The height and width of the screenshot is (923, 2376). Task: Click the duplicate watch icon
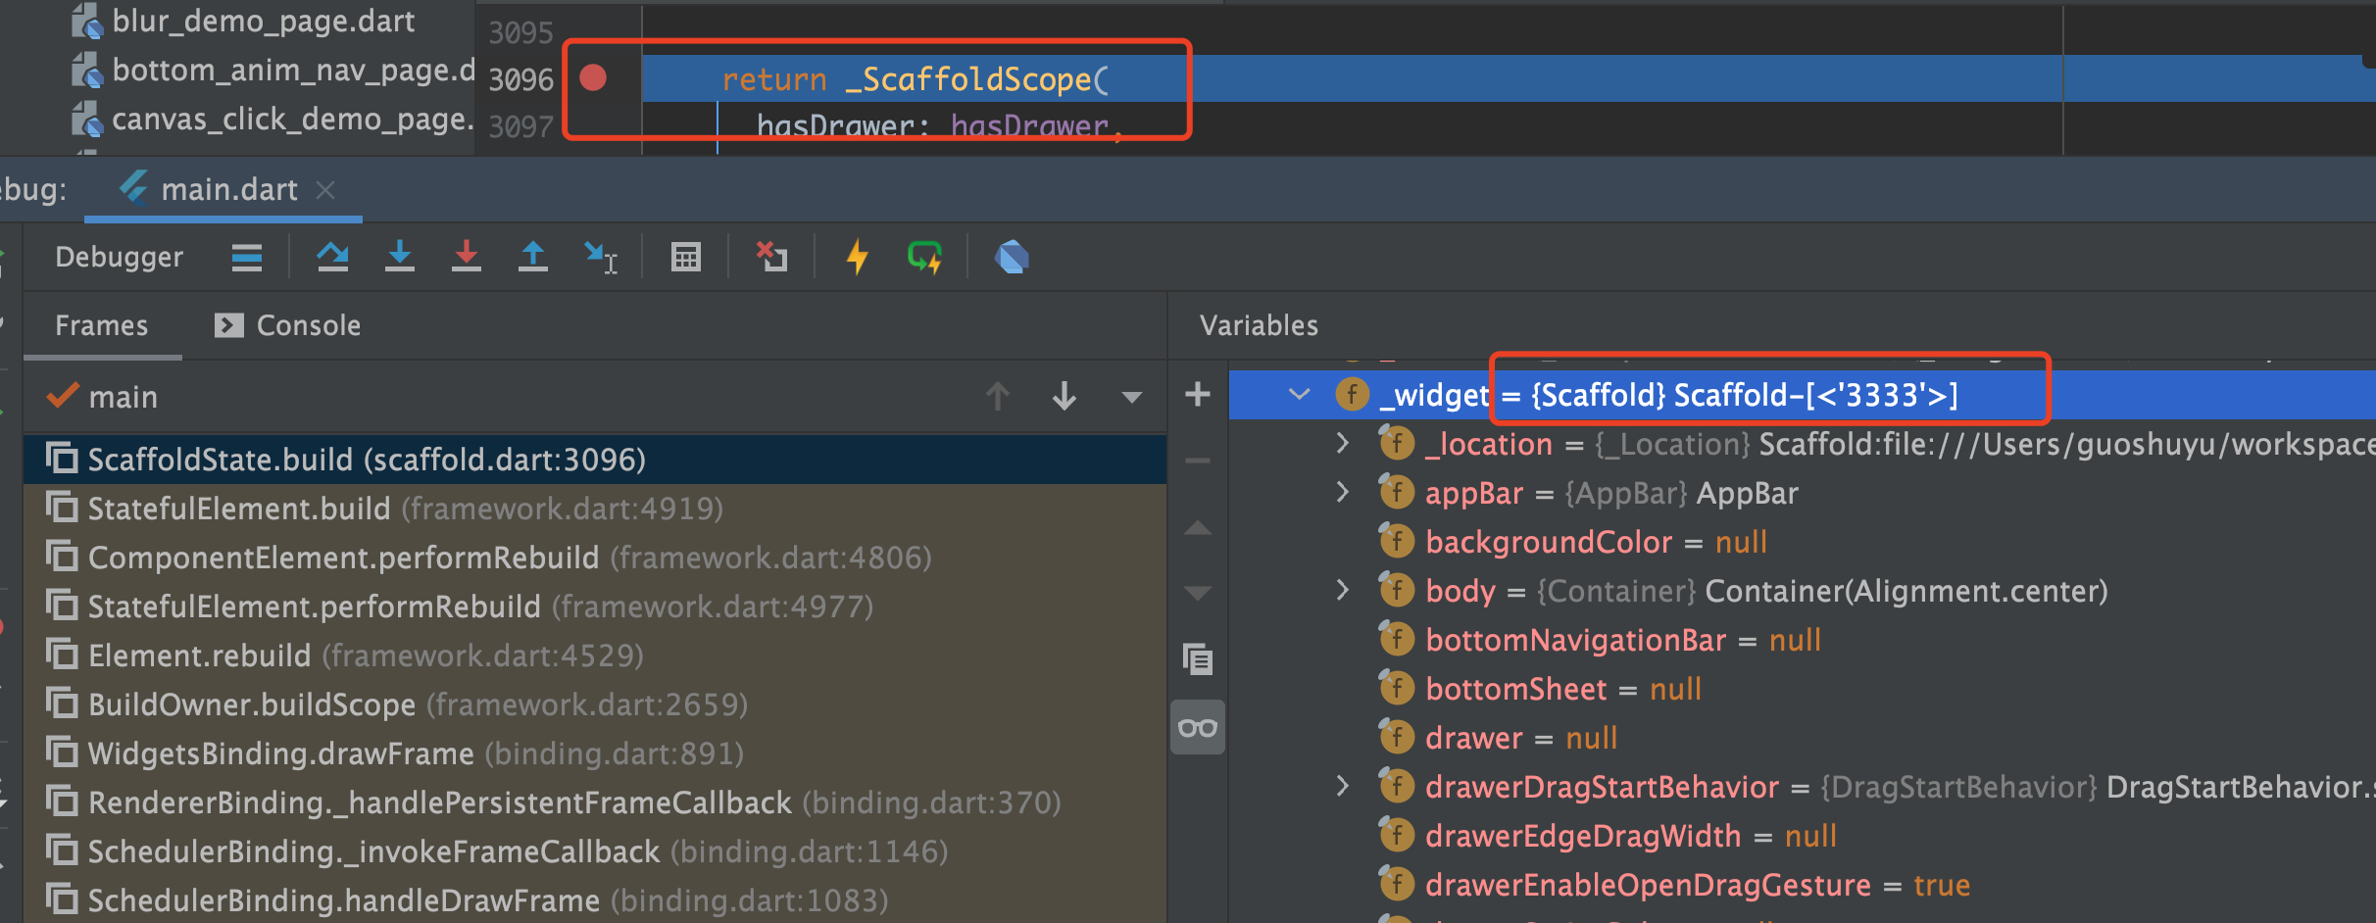point(1198,659)
